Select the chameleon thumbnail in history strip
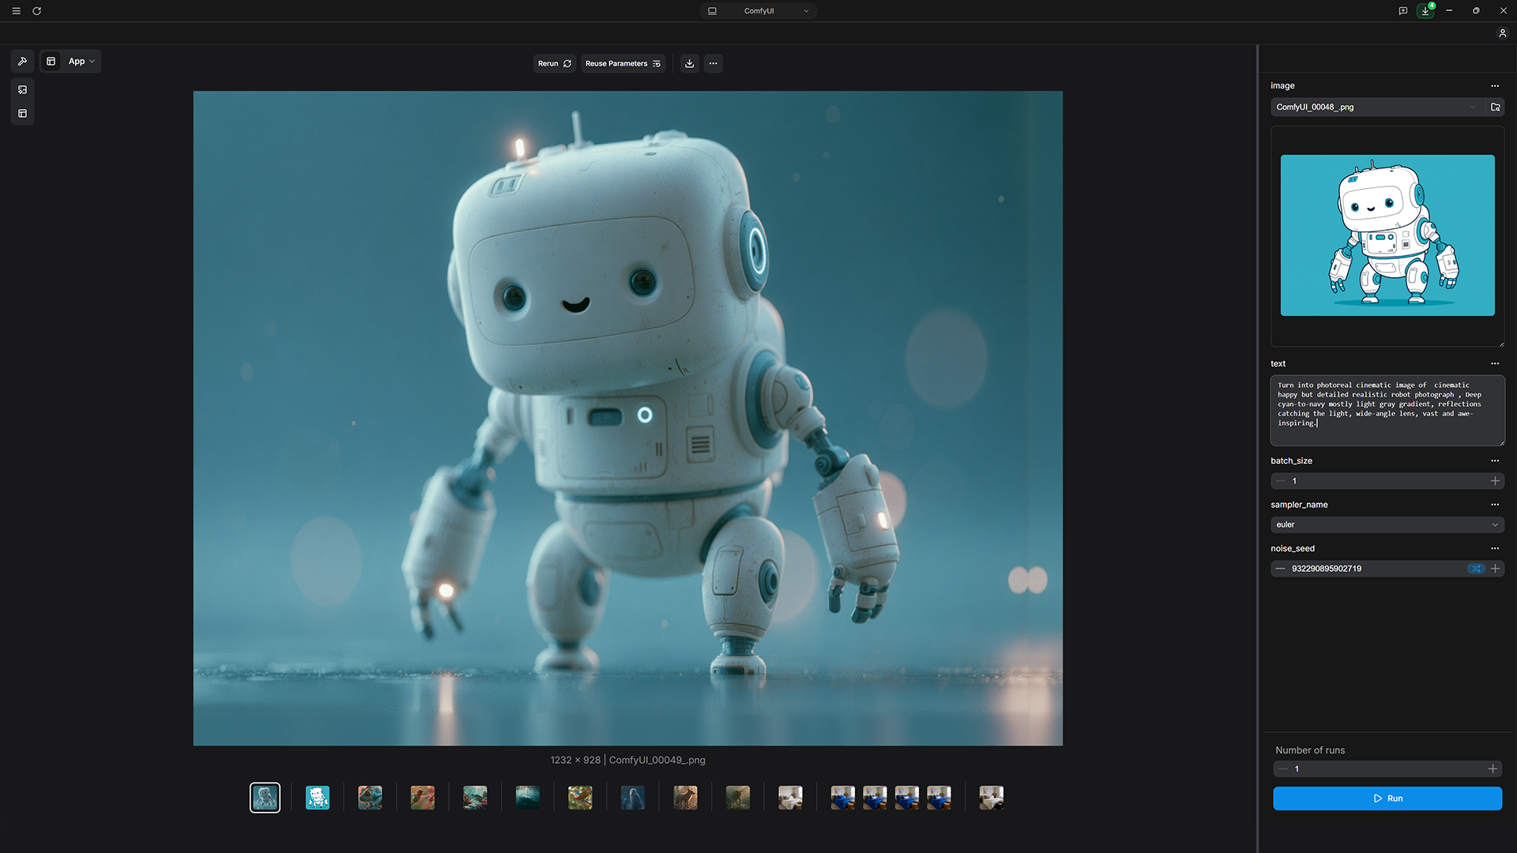 click(370, 798)
